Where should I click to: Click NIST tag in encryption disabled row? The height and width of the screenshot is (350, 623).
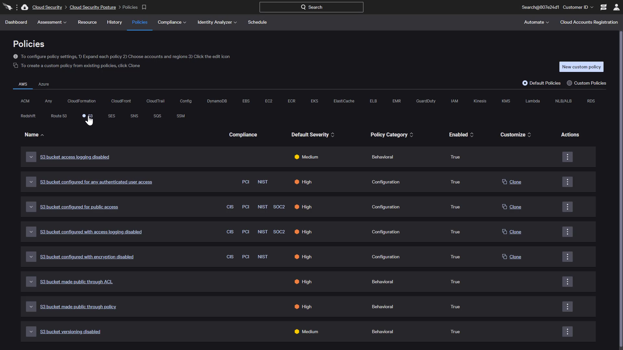263,257
